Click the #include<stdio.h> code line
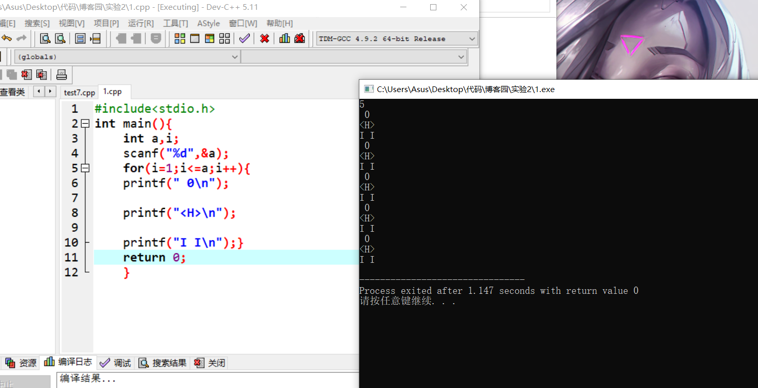Image resolution: width=758 pixels, height=388 pixels. point(155,109)
